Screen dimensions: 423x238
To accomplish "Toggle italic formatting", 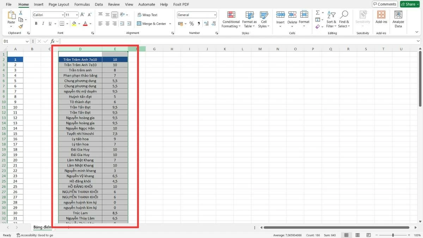I will tap(43, 23).
